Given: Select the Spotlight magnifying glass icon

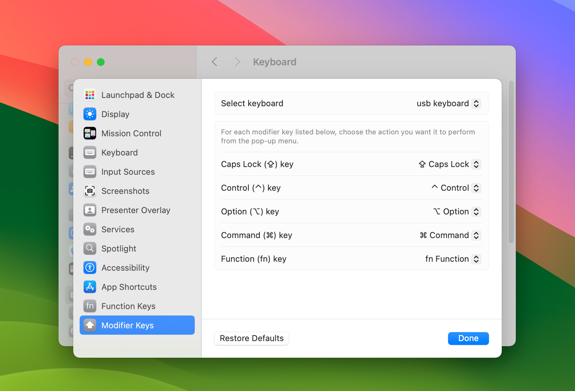Looking at the screenshot, I should tap(90, 248).
